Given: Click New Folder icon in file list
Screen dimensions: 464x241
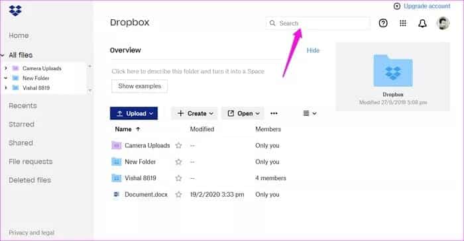Looking at the screenshot, I should [117, 162].
